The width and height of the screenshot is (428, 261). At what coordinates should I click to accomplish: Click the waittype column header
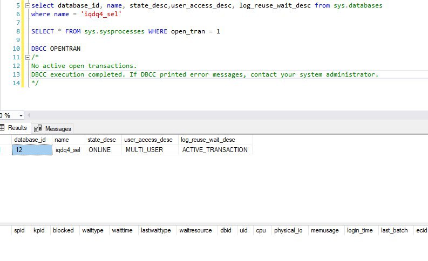(94, 230)
